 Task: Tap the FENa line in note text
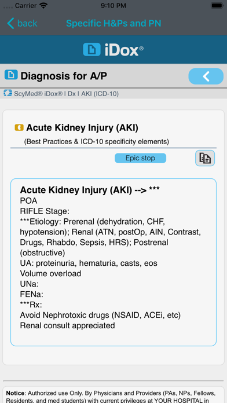coord(32,294)
